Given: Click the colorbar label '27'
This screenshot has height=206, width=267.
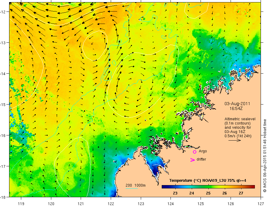Looking at the screenshot, I should (241, 193).
